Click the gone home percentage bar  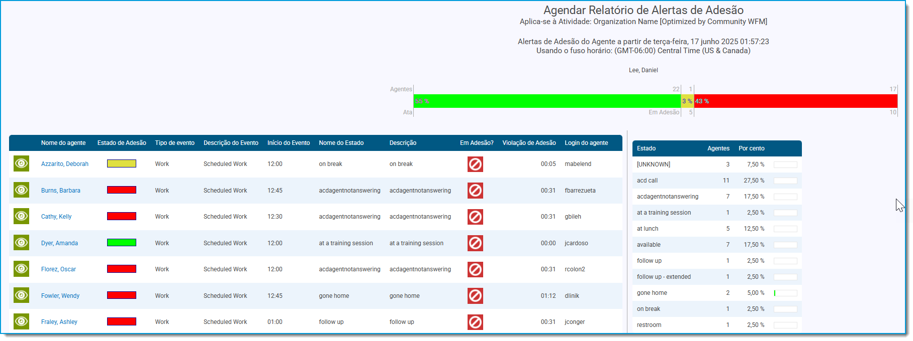(785, 293)
